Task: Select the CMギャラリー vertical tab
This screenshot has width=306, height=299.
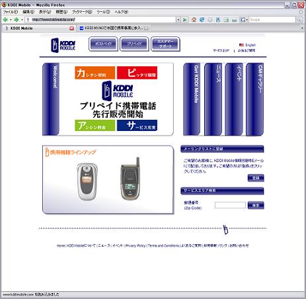Action: click(254, 99)
